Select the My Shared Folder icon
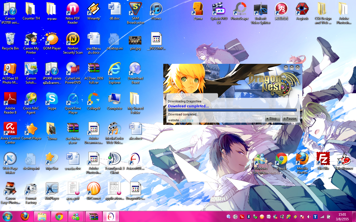The width and height of the screenshot is (356, 222). click(135, 103)
